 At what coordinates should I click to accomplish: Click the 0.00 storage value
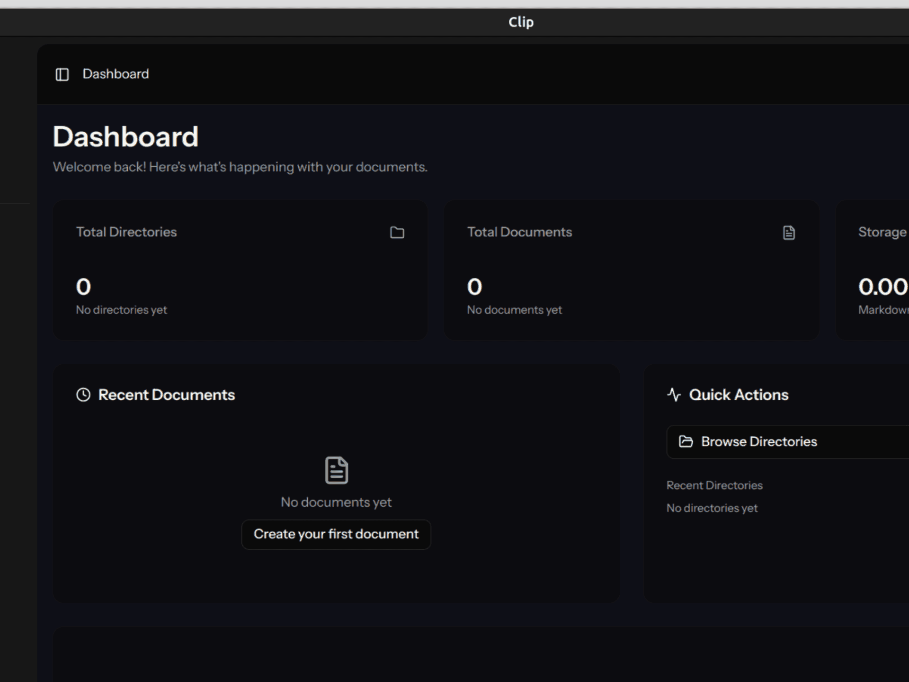coord(882,287)
